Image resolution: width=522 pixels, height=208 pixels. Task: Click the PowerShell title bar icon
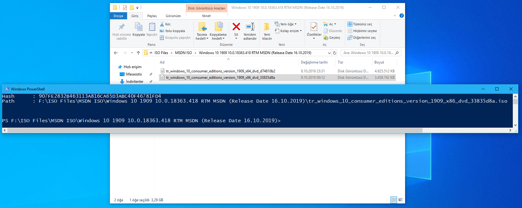pyautogui.click(x=7, y=89)
